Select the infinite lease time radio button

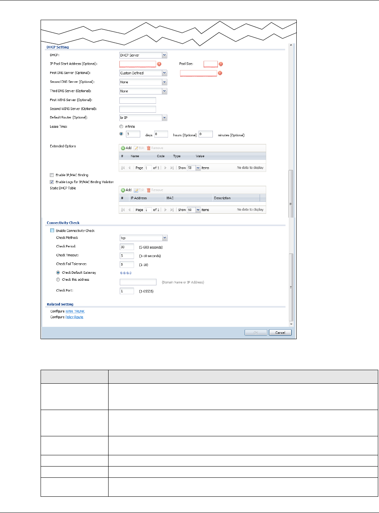121,127
